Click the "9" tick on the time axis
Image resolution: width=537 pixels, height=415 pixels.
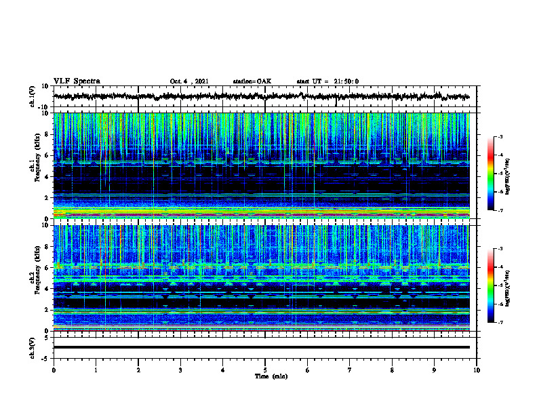click(434, 370)
